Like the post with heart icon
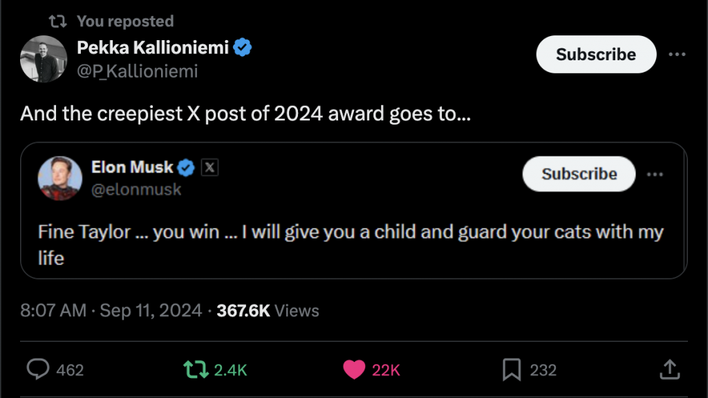 (354, 370)
